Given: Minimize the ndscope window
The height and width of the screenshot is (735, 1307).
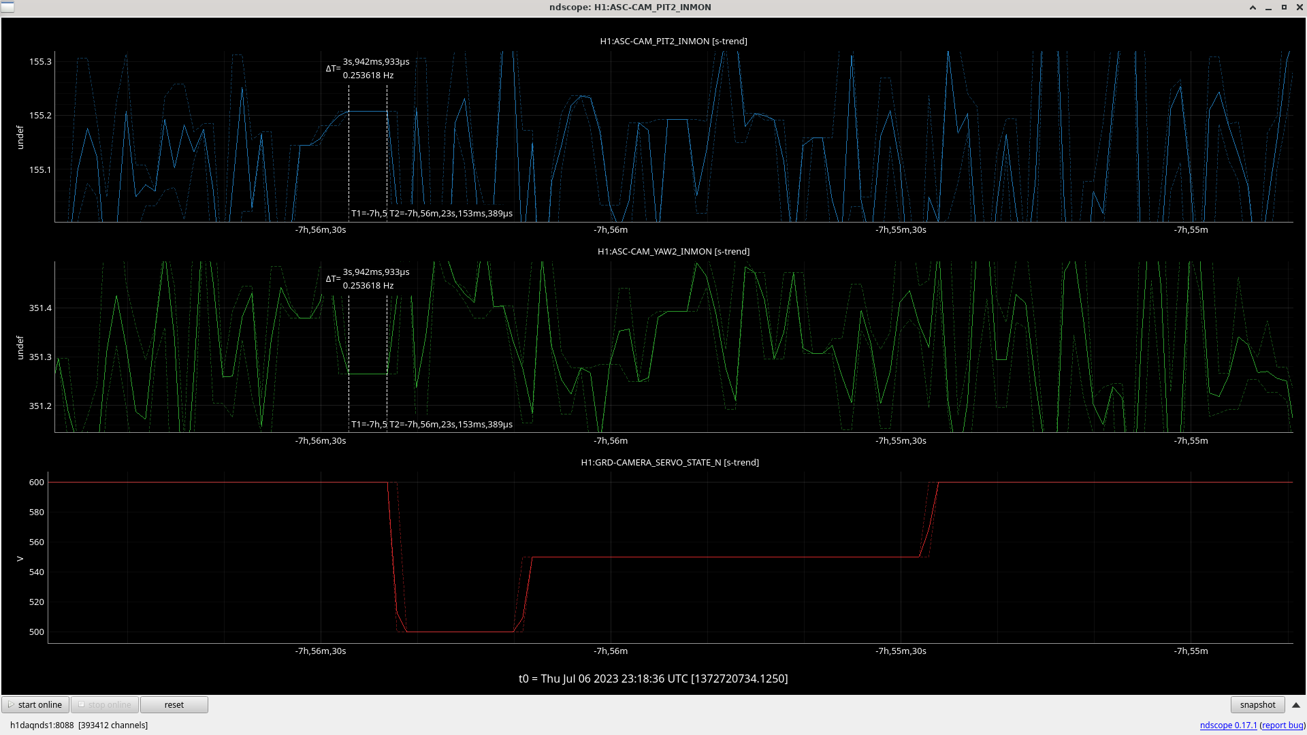Looking at the screenshot, I should [x=1268, y=7].
